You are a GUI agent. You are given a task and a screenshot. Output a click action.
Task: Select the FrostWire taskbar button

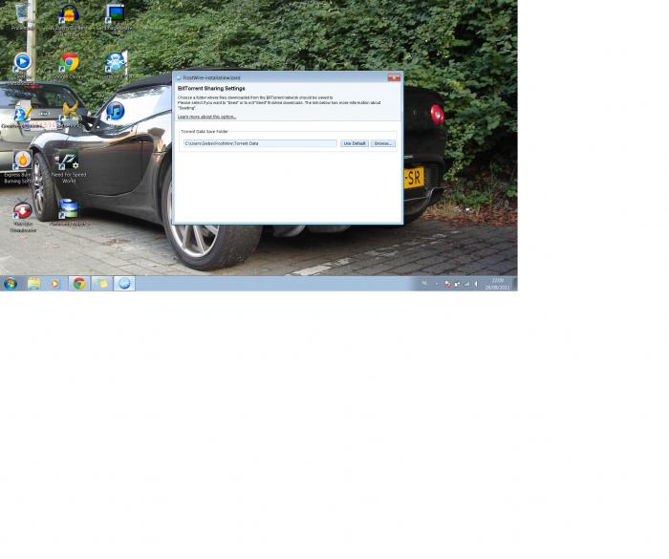(124, 284)
